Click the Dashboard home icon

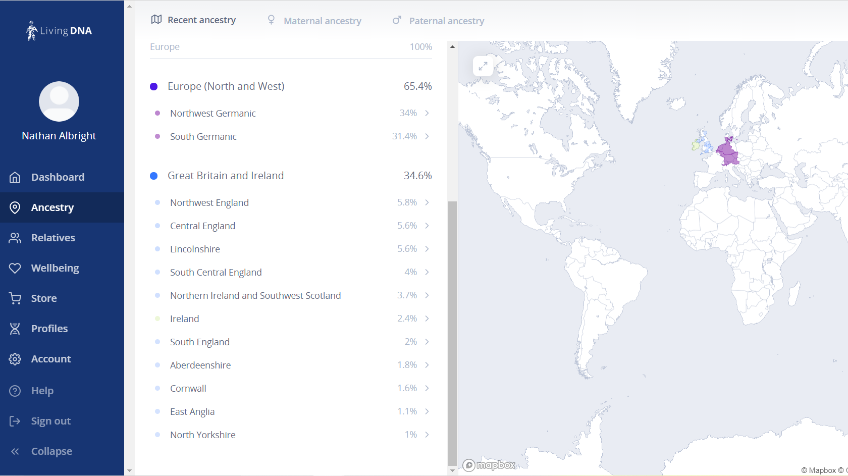(x=15, y=177)
